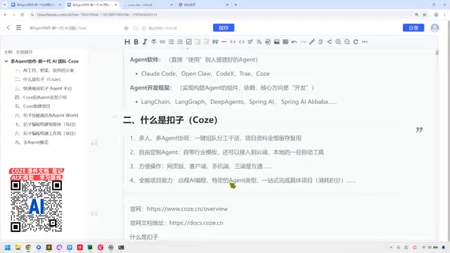The image size is (450, 253).
Task: Insert a hyperlink via the link icon
Action: coord(162,42)
